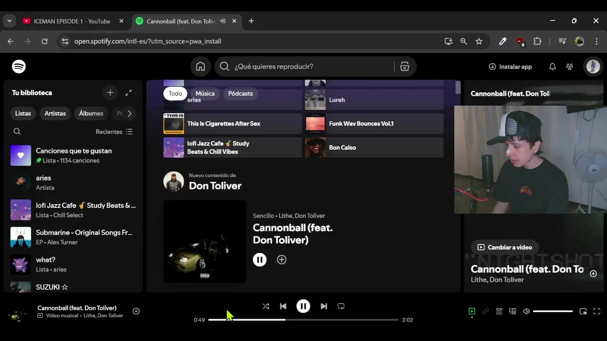Mute the volume speaker icon
607x341 pixels.
tap(526, 311)
